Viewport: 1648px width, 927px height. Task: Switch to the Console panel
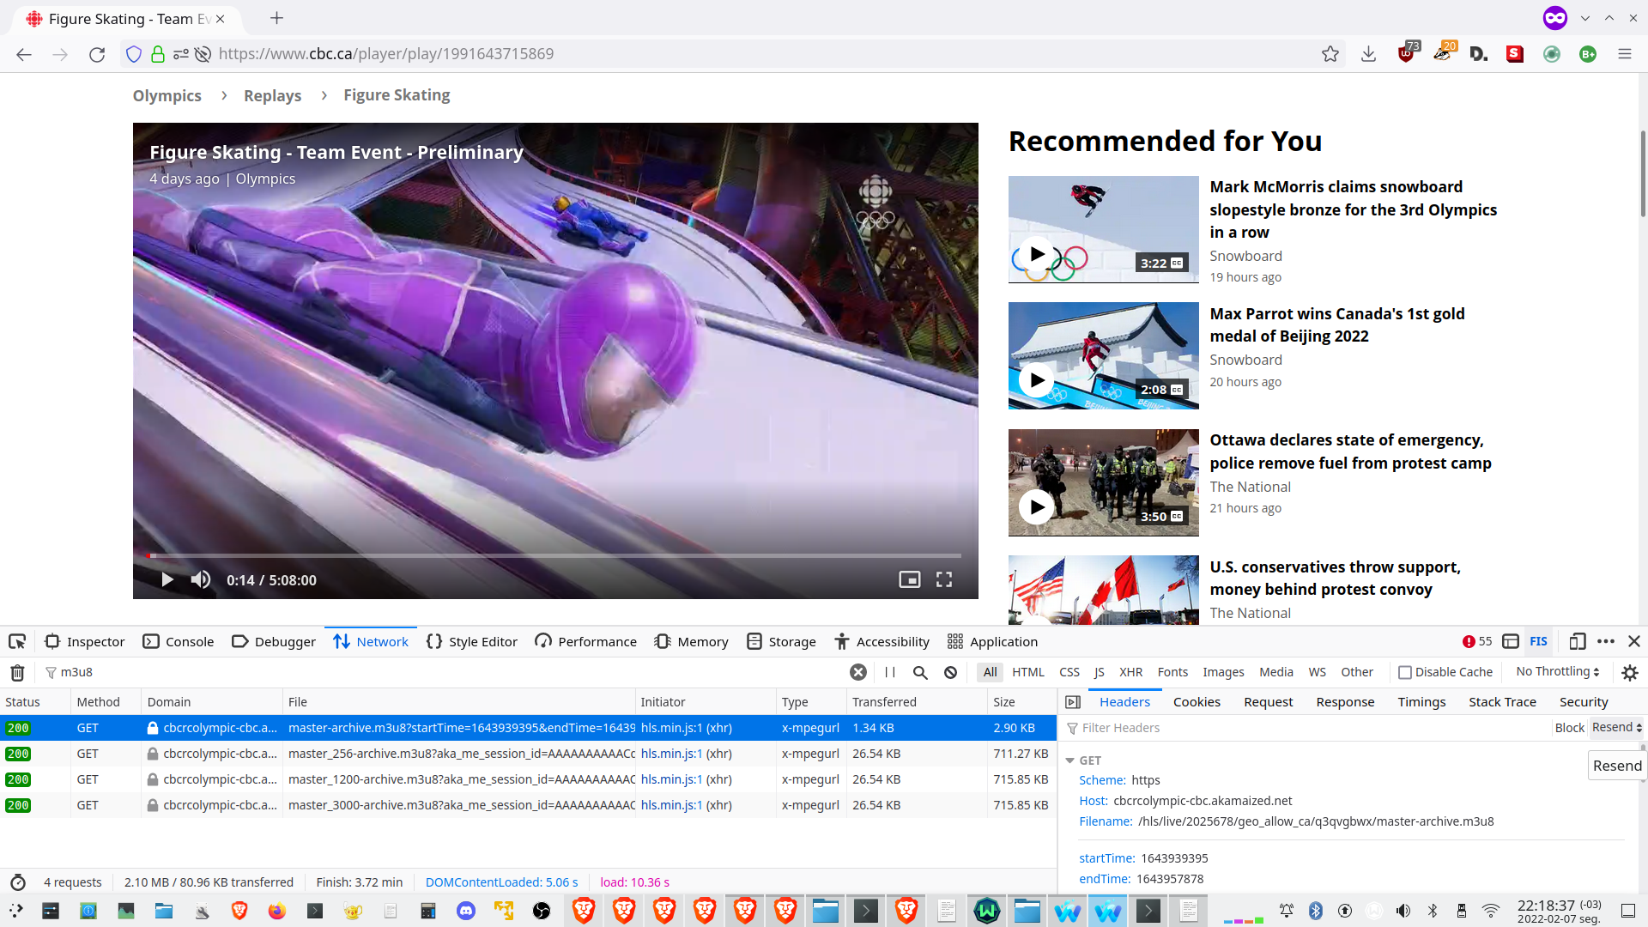click(179, 642)
